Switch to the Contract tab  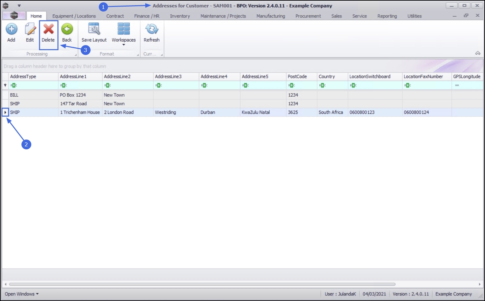pos(115,16)
